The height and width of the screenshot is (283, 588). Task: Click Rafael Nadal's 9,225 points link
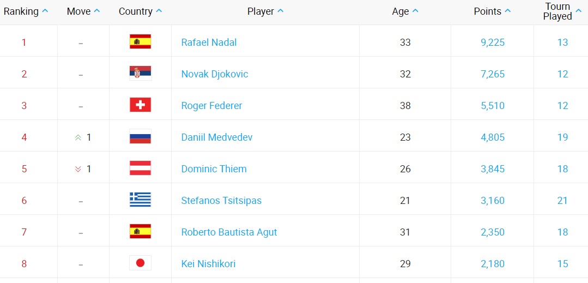point(493,43)
